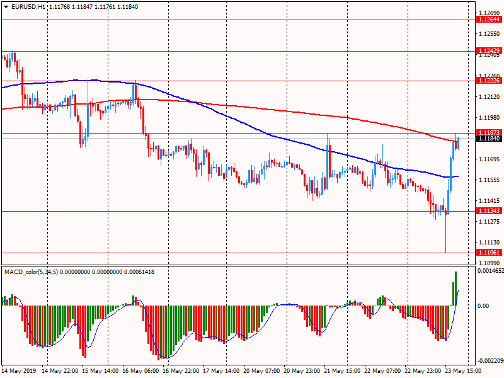Open the chart menu arrow beside EURUSD,H1
The height and width of the screenshot is (378, 504).
click(x=6, y=7)
